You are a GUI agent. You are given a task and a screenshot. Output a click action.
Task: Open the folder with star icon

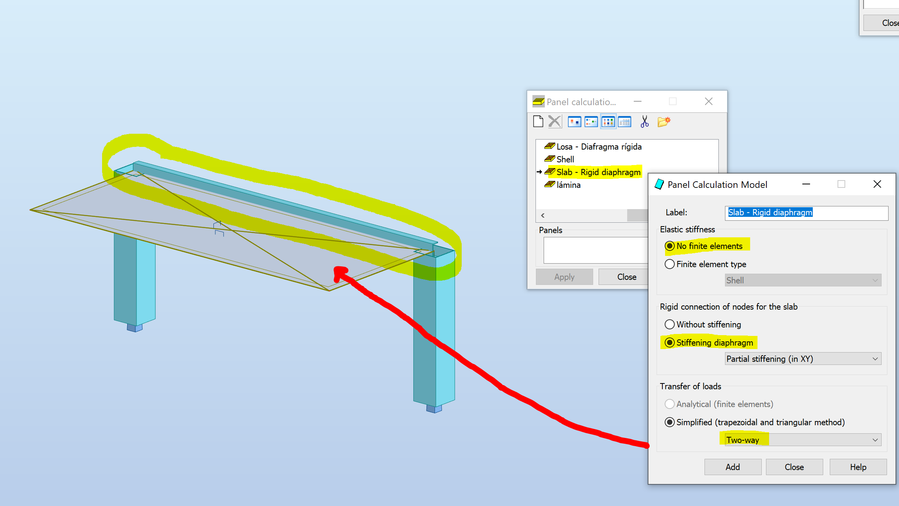coord(664,122)
